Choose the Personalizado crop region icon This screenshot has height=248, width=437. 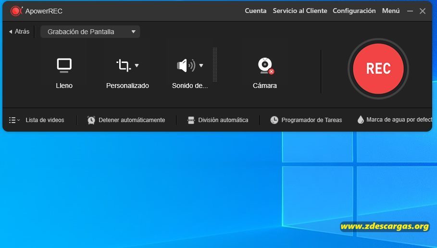click(124, 65)
